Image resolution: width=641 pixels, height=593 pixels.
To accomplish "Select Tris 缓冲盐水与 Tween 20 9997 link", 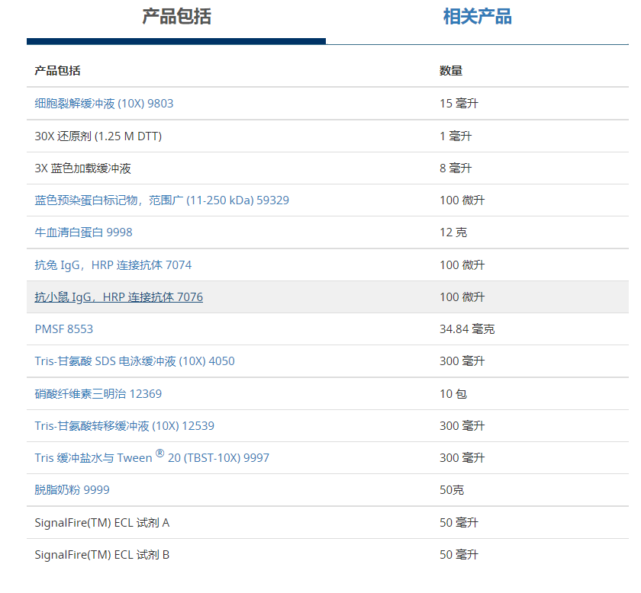I will [x=151, y=458].
